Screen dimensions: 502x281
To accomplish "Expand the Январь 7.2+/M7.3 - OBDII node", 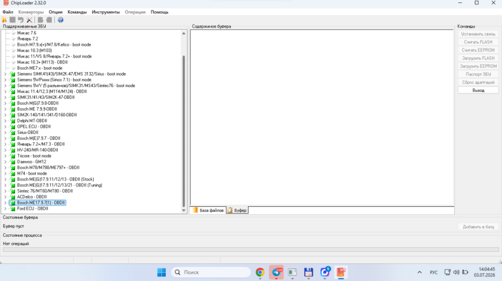I will [5, 144].
